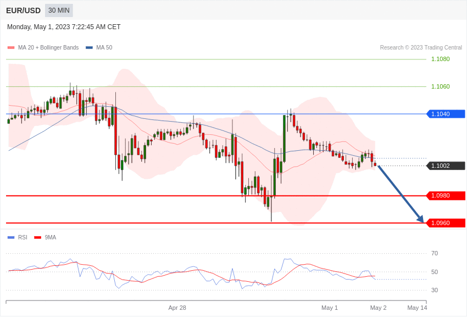The height and width of the screenshot is (317, 467).
Task: Click the red 1.0980 support price tag
Action: pyautogui.click(x=446, y=195)
